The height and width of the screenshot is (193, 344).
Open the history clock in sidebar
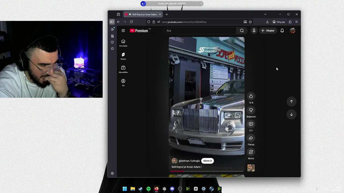click(112, 42)
